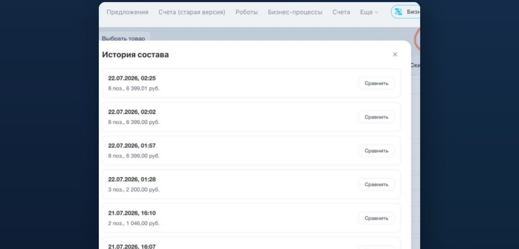This screenshot has width=519, height=249.
Task: Go to Бизнес-процессы tab
Action: (x=295, y=12)
